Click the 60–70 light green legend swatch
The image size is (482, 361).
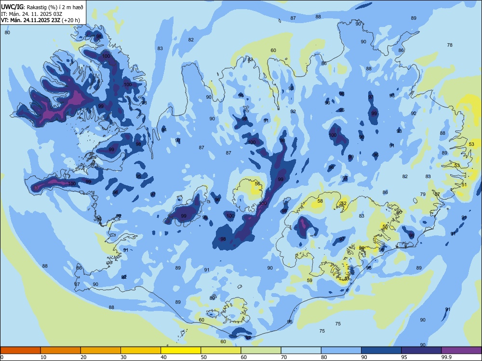pos(261,350)
